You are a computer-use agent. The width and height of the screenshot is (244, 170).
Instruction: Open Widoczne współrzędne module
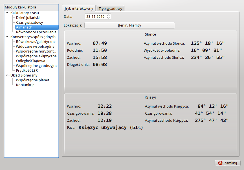(35, 46)
